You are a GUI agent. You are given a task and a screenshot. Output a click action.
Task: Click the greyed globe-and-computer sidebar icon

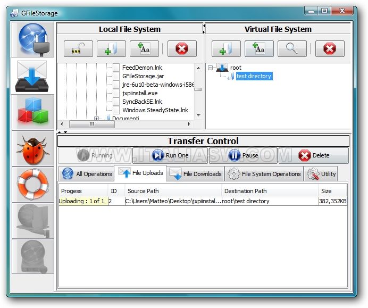click(33, 221)
